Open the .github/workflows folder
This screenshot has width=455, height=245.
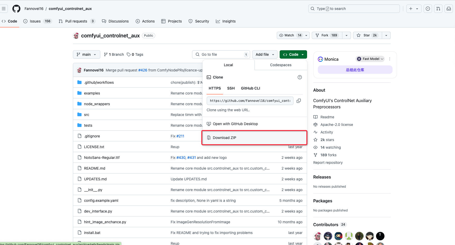[x=99, y=82]
